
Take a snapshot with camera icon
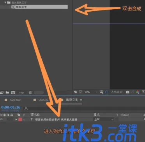tap(127, 92)
